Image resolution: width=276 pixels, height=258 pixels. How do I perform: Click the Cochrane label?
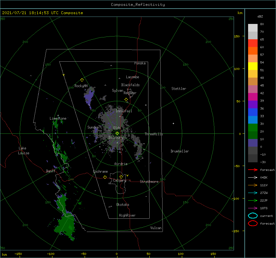pyautogui.click(x=100, y=171)
